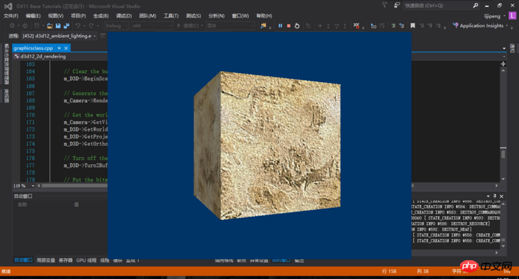This screenshot has height=279, width=519.
Task: Click the Restart debugging icon
Action: tap(297, 26)
